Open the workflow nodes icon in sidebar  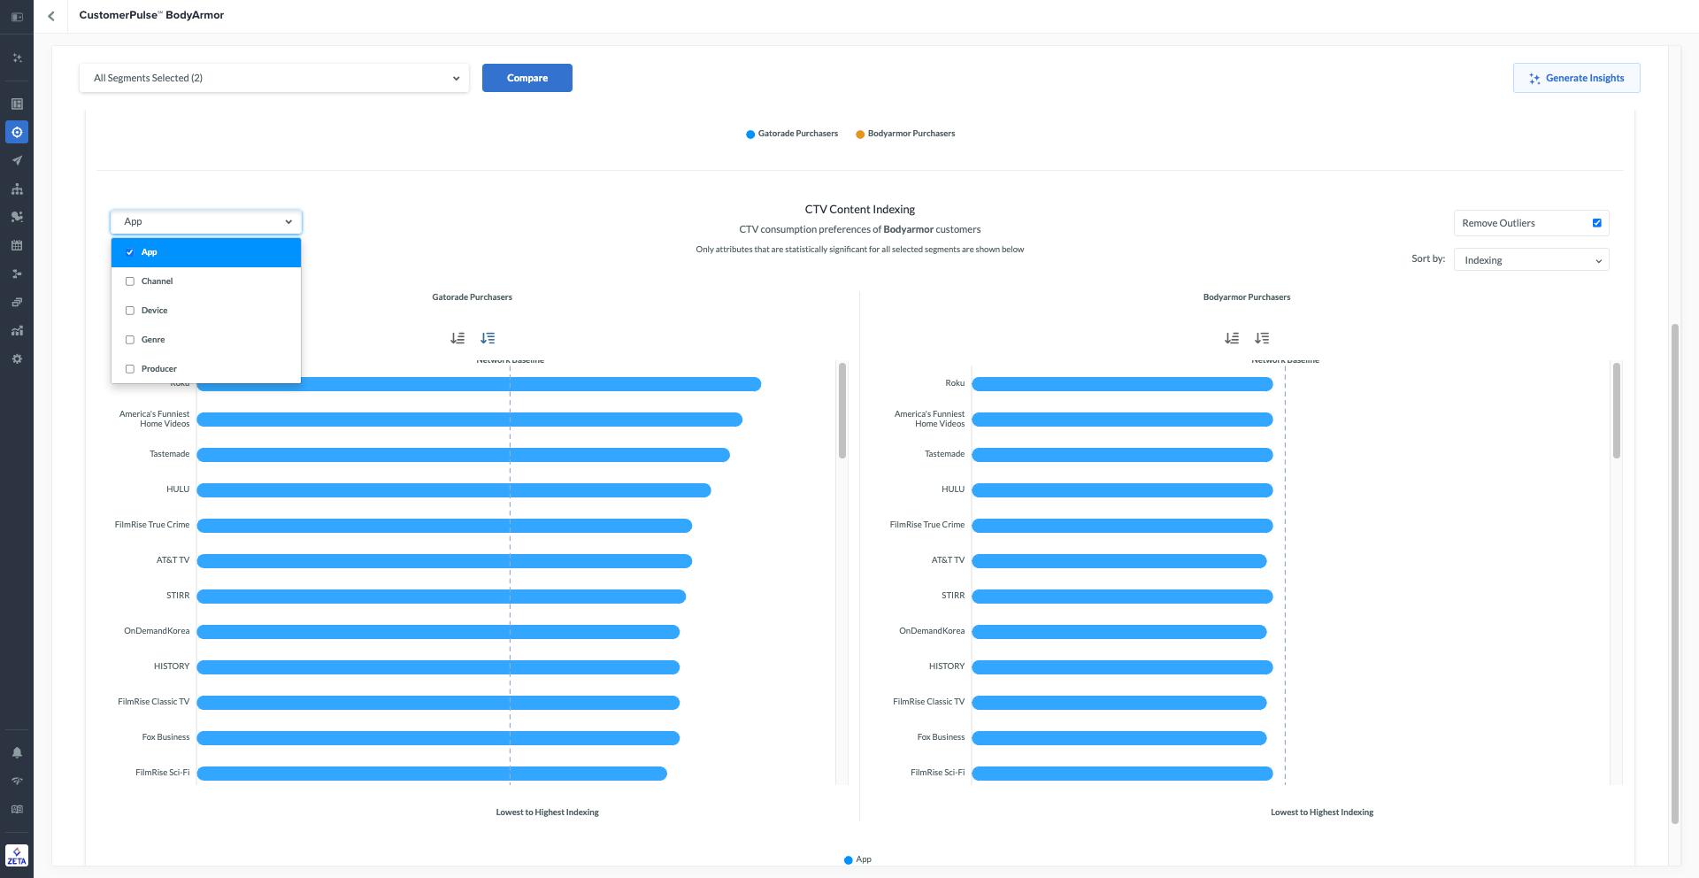pyautogui.click(x=17, y=273)
